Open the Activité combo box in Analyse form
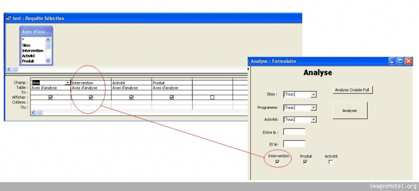 coord(313,120)
